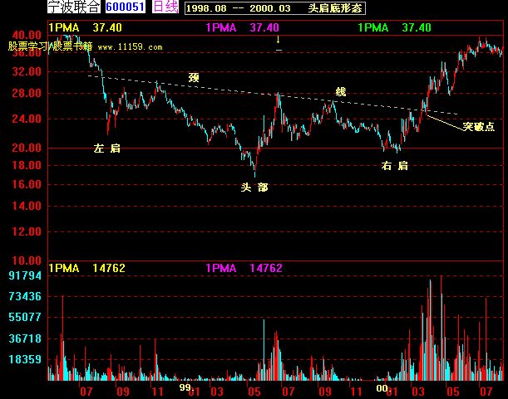Viewport: 508px width, 399px height.
Task: Click the 14.00 price axis label
Action: point(27,206)
